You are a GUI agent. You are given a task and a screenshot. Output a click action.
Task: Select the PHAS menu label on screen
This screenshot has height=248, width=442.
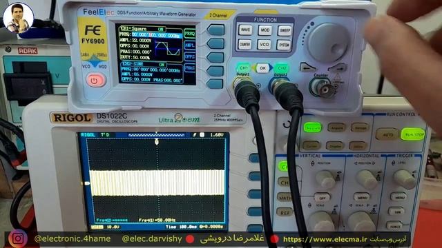pyautogui.click(x=190, y=68)
